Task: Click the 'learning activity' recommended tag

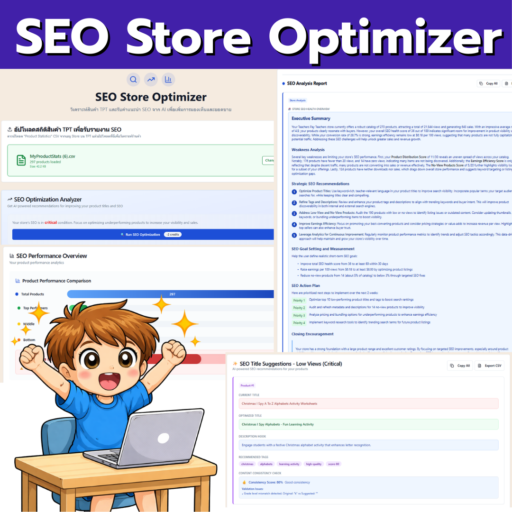Action: [289, 464]
